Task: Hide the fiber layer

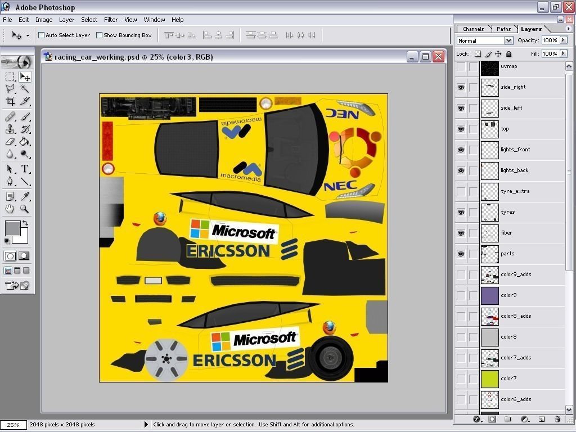Action: pos(461,233)
